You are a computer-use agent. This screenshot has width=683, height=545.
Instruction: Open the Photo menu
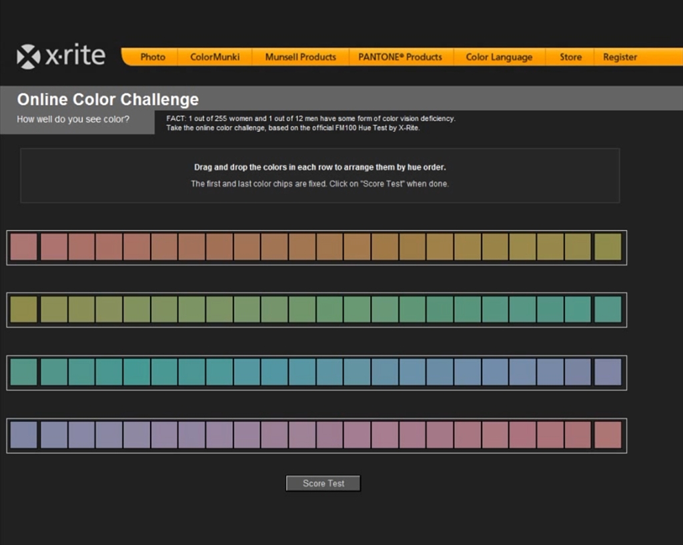pos(153,57)
